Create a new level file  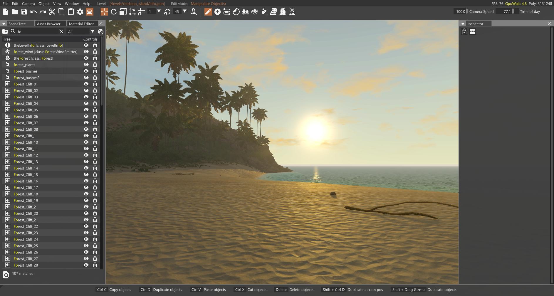[5, 12]
